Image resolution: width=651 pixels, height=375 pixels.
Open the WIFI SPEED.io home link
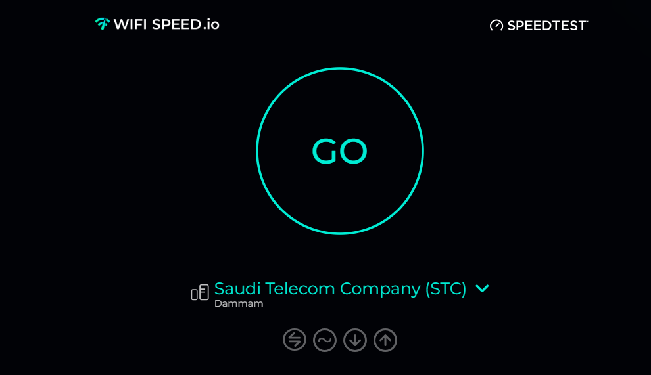coord(158,24)
